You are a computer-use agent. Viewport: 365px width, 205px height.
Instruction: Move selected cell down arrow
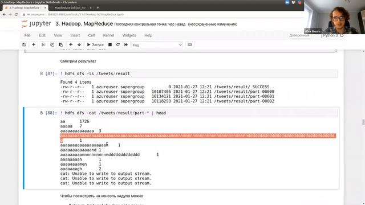[79, 44]
